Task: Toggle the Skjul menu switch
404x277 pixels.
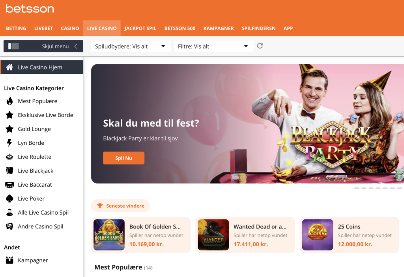Action: tap(13, 46)
